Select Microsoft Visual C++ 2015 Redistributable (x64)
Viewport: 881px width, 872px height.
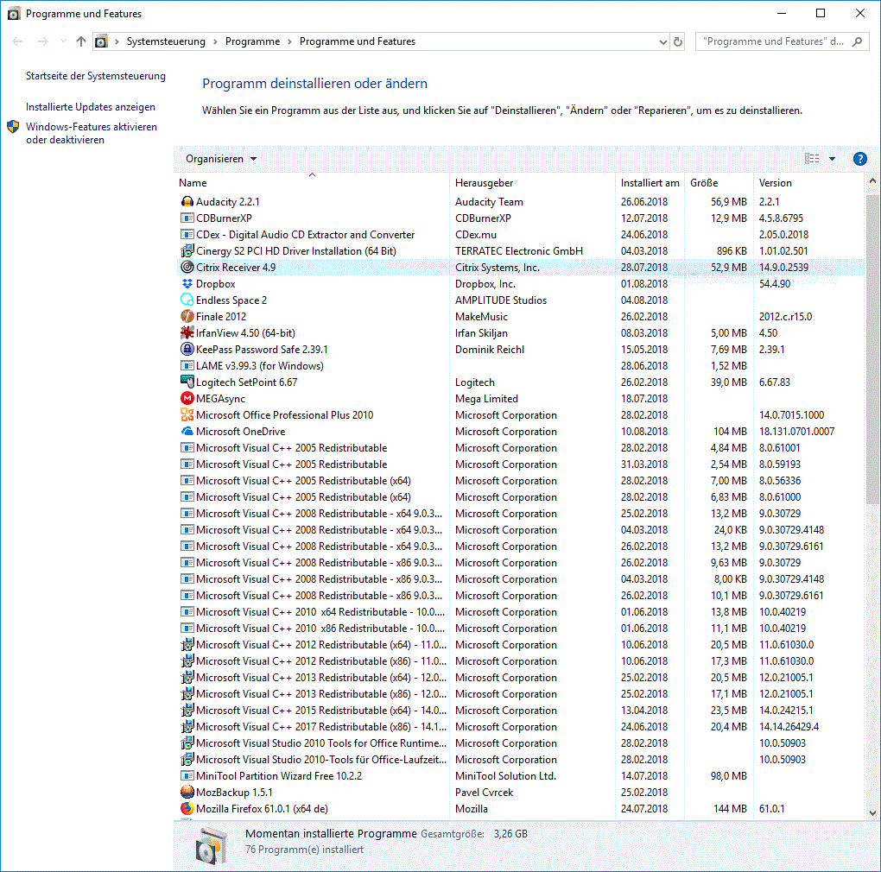point(521,711)
